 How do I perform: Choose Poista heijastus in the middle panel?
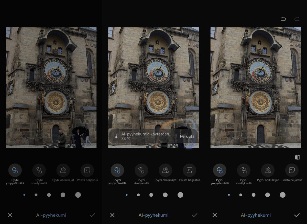pyautogui.click(x=189, y=170)
